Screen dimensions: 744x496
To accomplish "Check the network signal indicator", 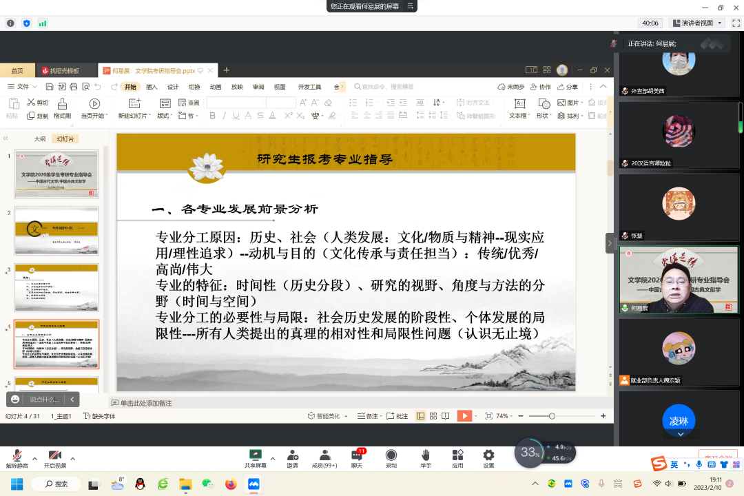I will 42,23.
